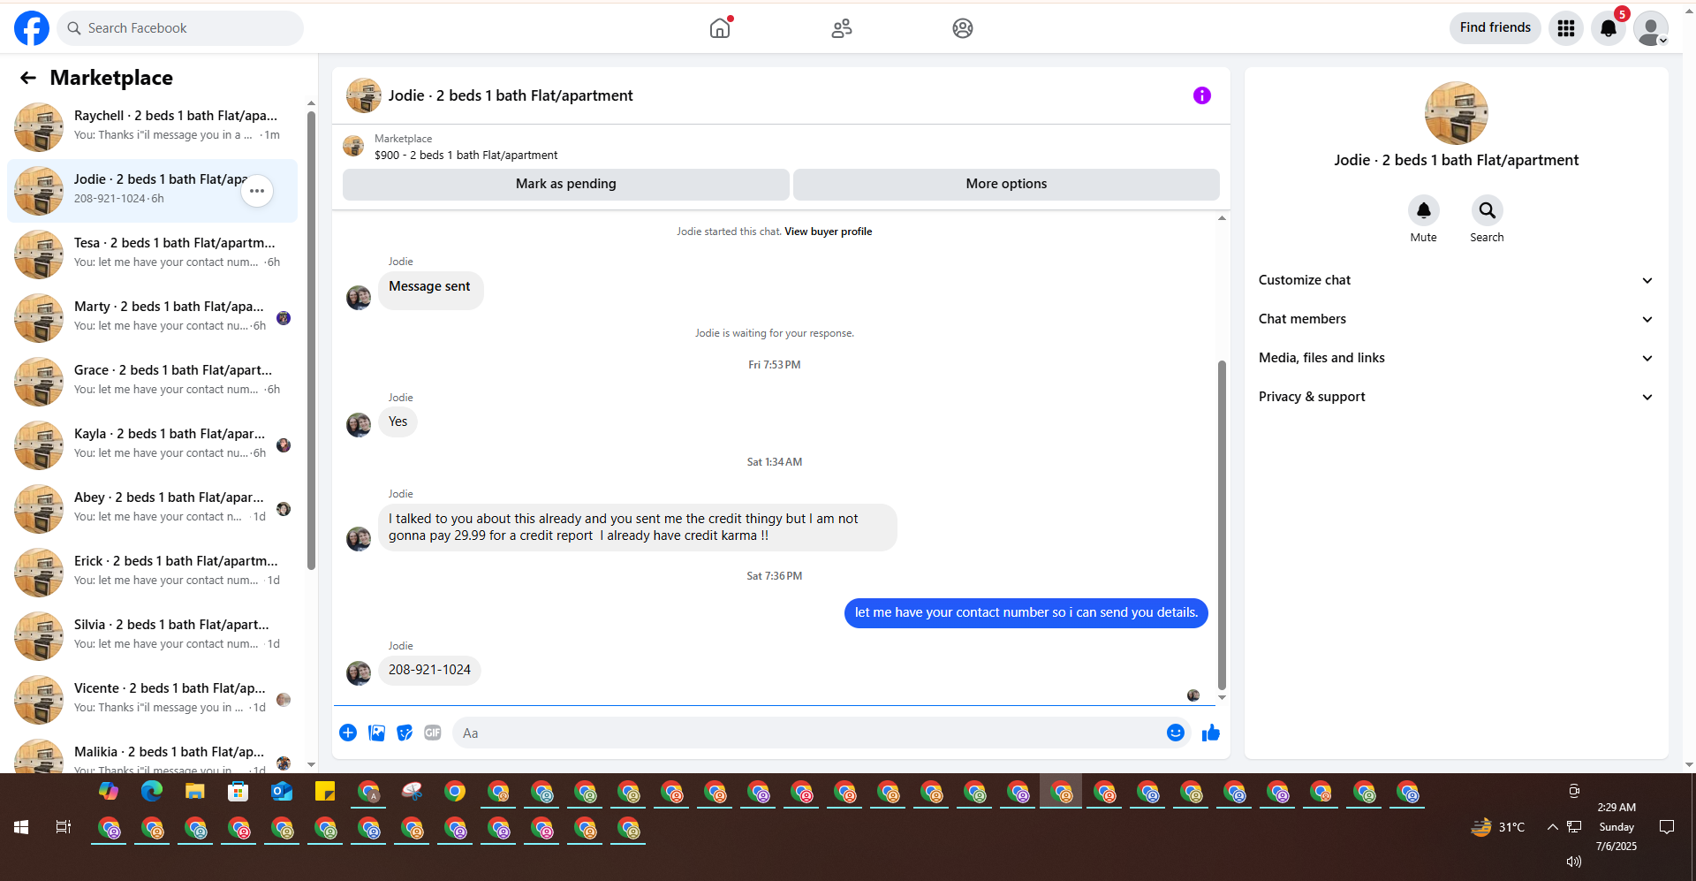Open the three-dot options for Jodie conversation
The width and height of the screenshot is (1696, 881).
click(257, 191)
